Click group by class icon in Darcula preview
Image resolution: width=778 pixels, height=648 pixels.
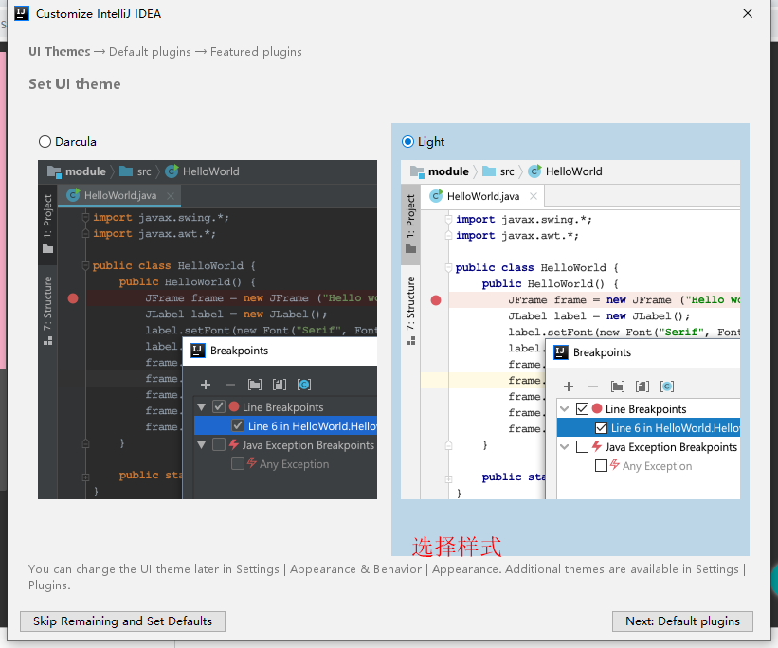coord(304,385)
